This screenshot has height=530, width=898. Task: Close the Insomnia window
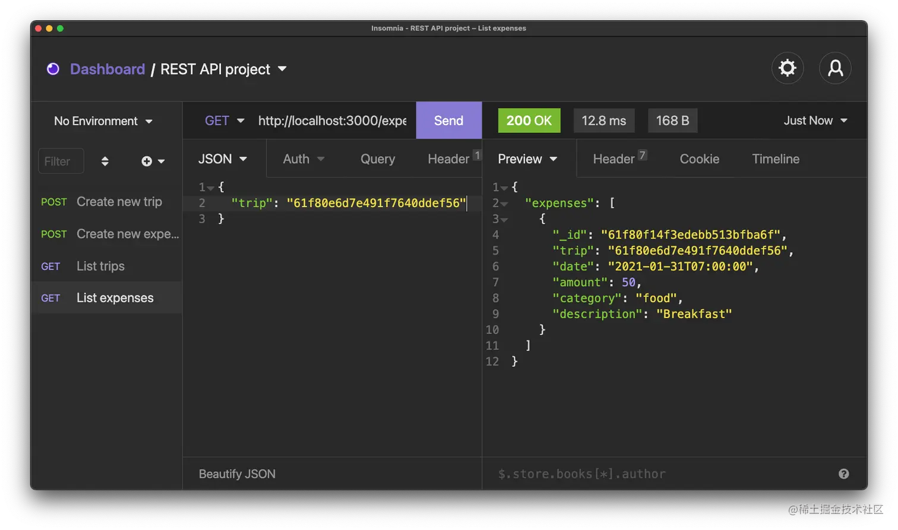(39, 28)
